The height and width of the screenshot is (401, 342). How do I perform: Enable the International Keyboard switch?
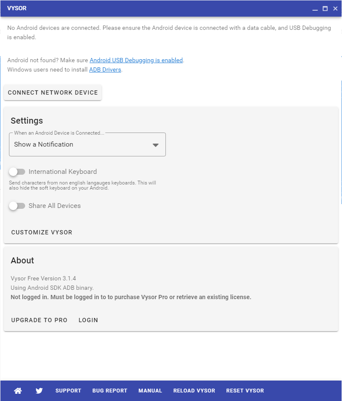pyautogui.click(x=17, y=172)
